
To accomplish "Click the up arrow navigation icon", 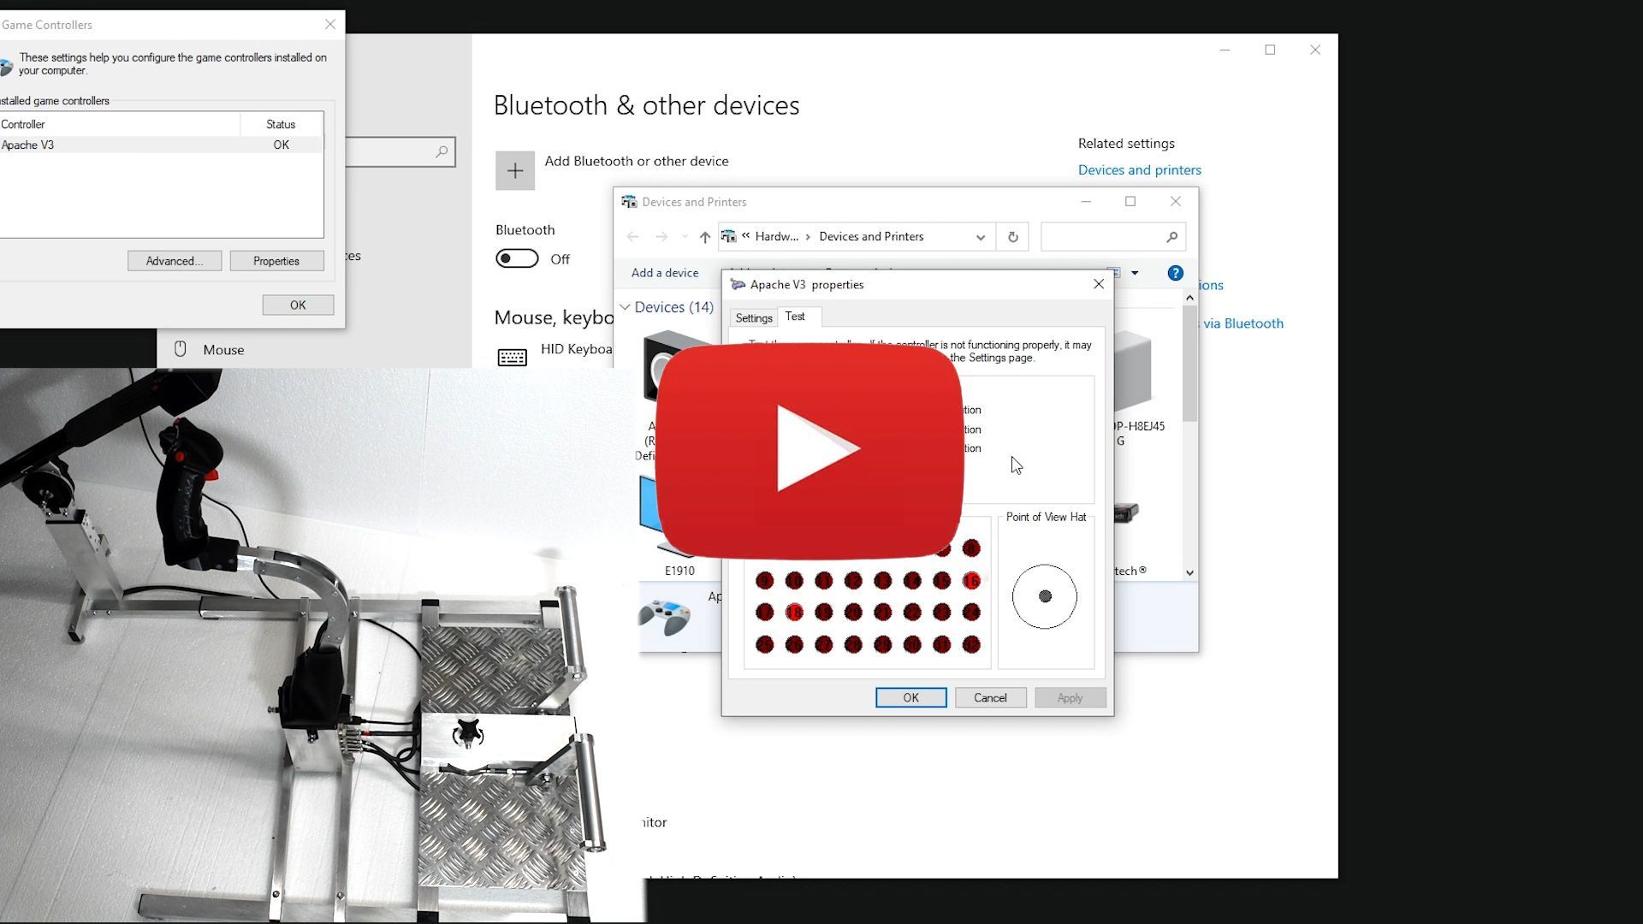I will coord(704,237).
